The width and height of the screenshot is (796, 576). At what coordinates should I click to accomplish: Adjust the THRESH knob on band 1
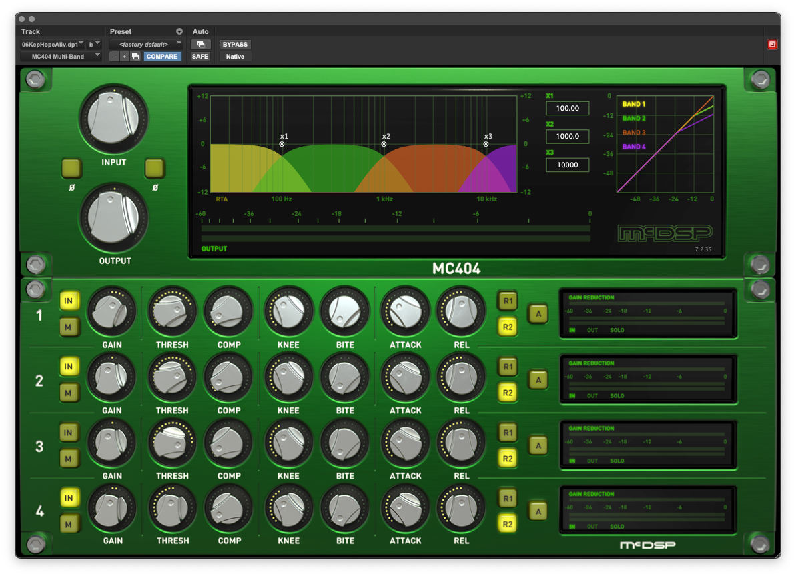171,310
